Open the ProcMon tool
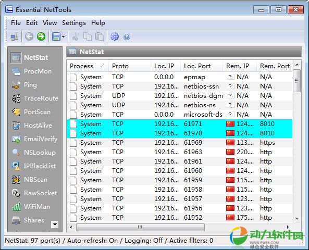 click(x=32, y=71)
